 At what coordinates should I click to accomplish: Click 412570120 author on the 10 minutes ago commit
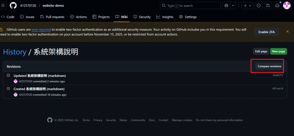pos(26,95)
